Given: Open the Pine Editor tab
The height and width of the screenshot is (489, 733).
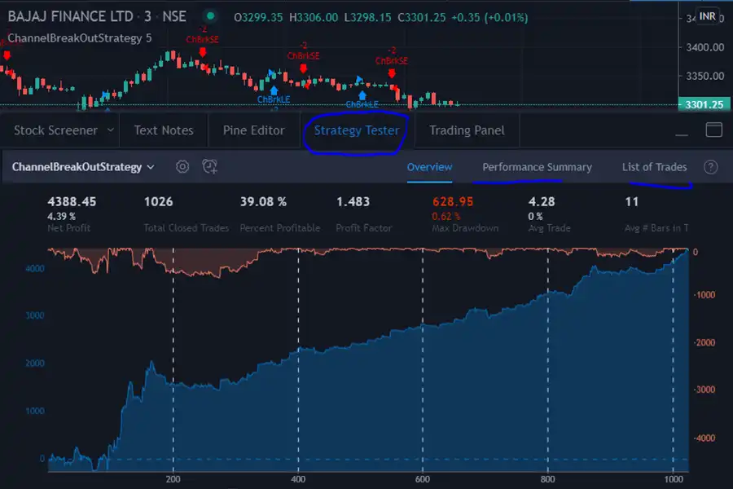Looking at the screenshot, I should [254, 130].
